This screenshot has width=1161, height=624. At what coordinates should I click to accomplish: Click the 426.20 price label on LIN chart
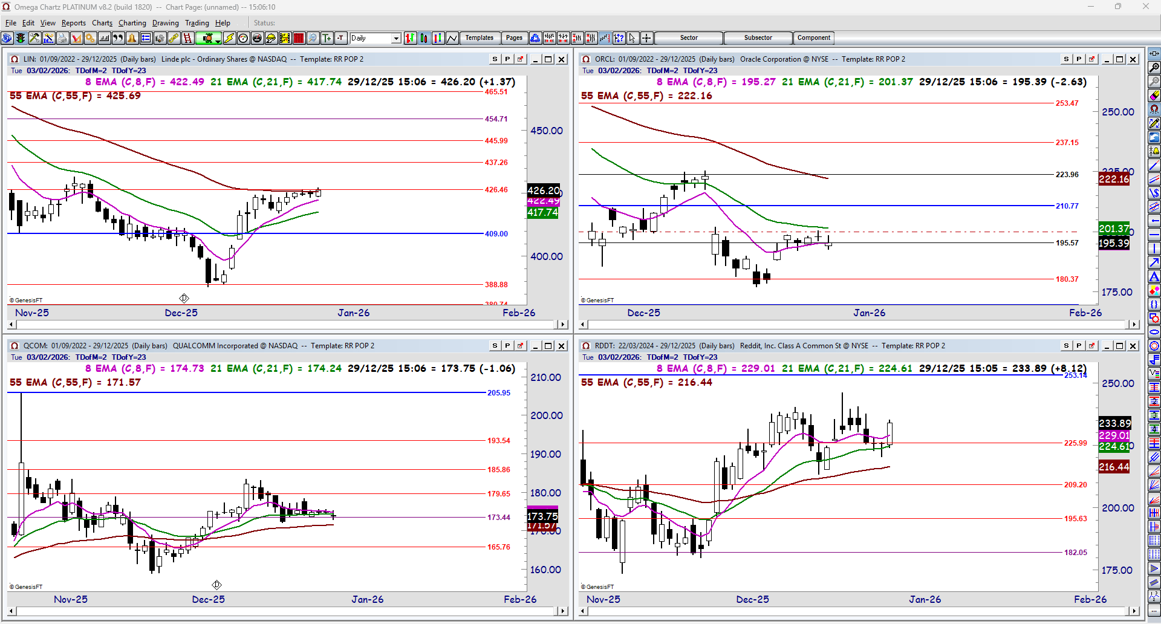pos(544,190)
